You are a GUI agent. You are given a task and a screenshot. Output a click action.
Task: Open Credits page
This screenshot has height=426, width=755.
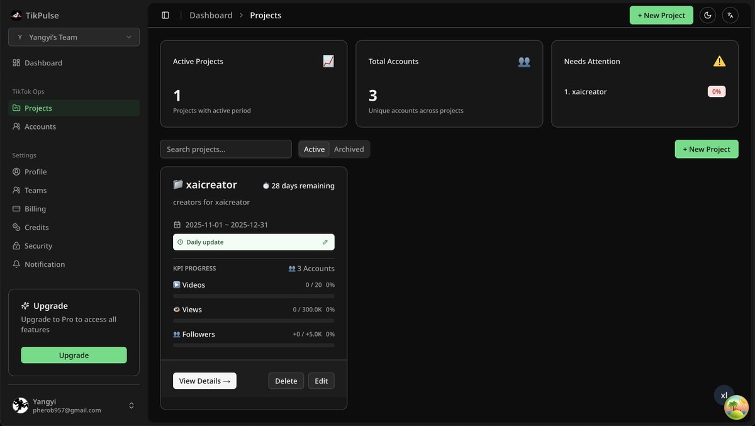(74, 227)
